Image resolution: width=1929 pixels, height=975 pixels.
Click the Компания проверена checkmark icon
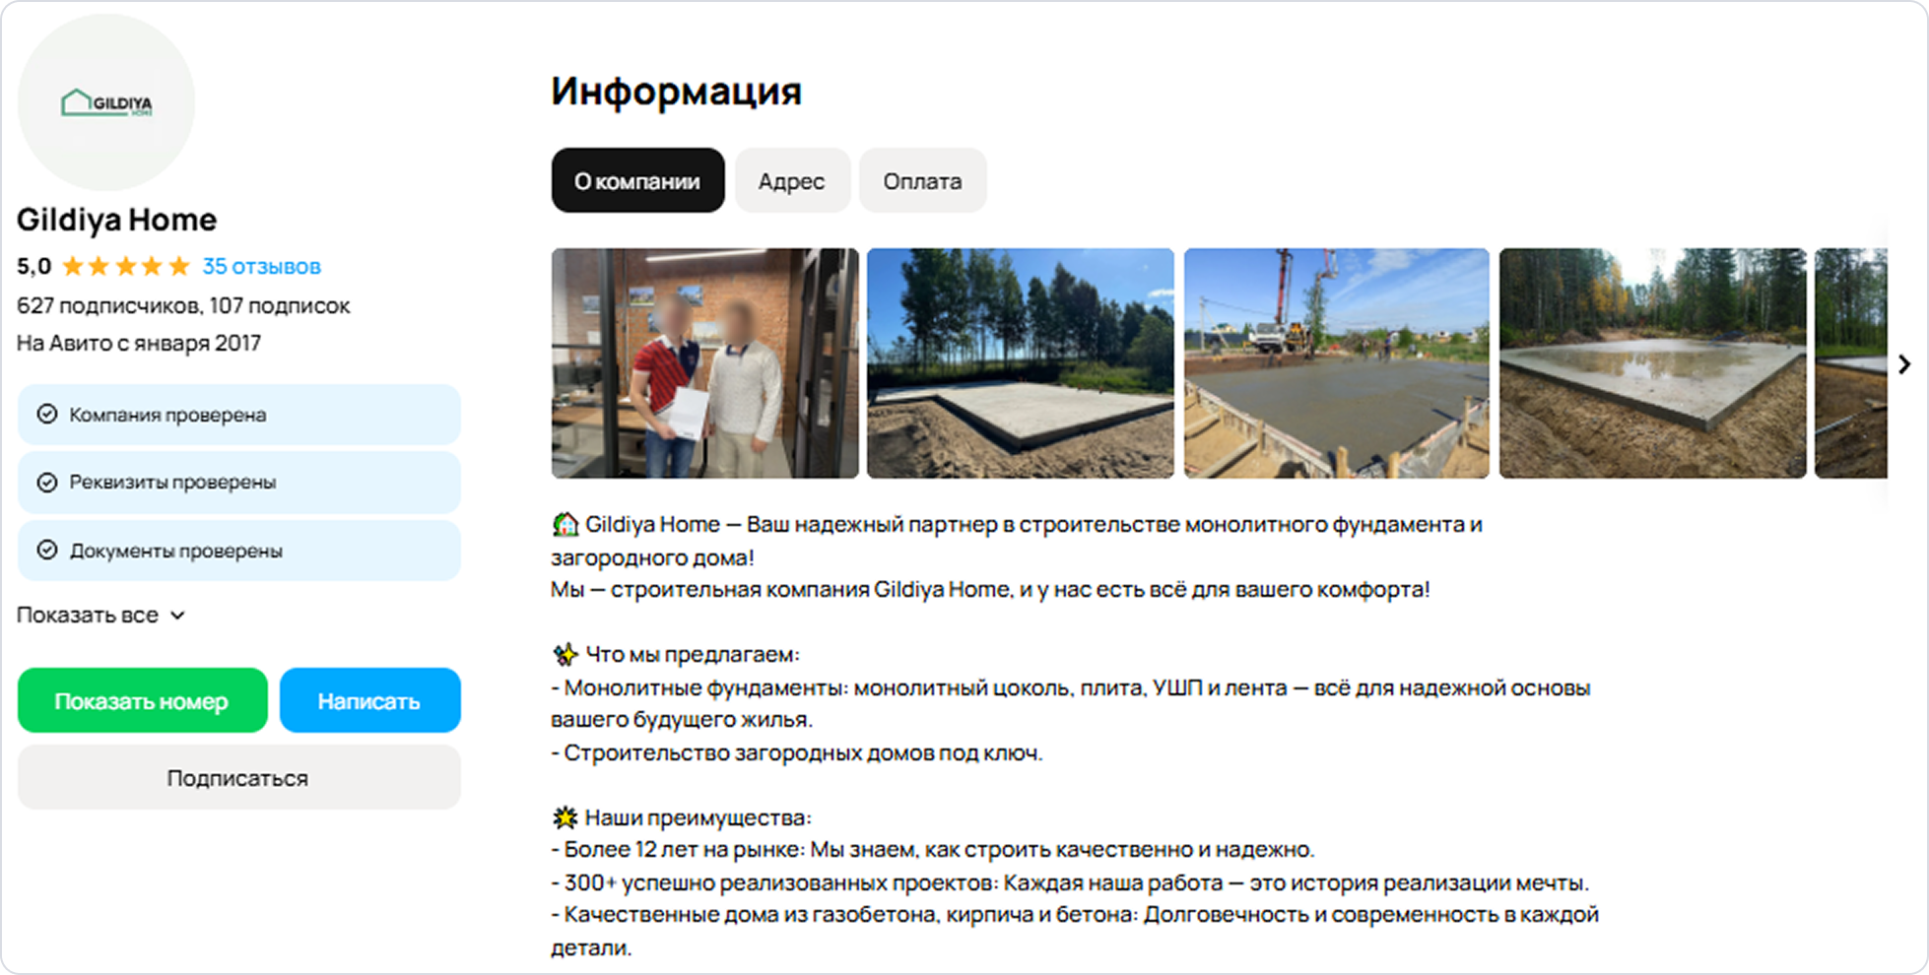tap(46, 415)
